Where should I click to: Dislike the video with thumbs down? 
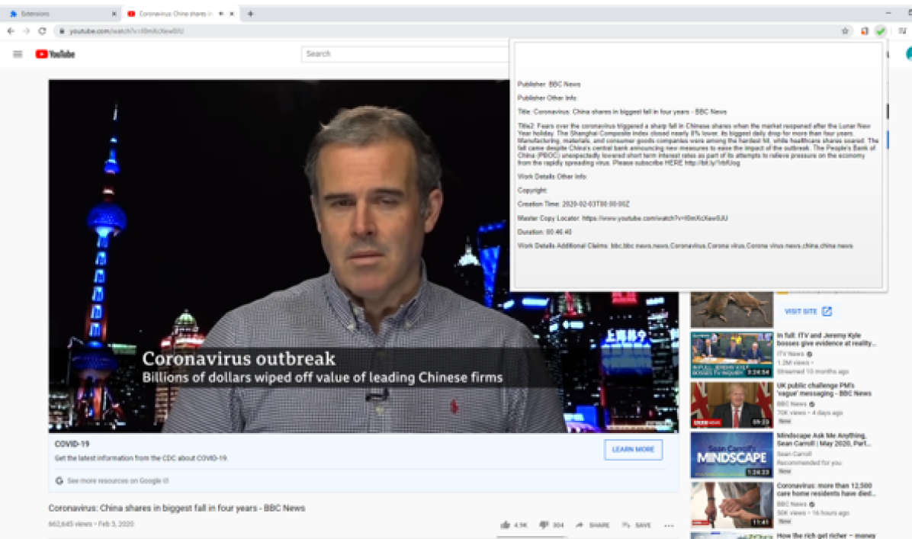click(x=551, y=525)
